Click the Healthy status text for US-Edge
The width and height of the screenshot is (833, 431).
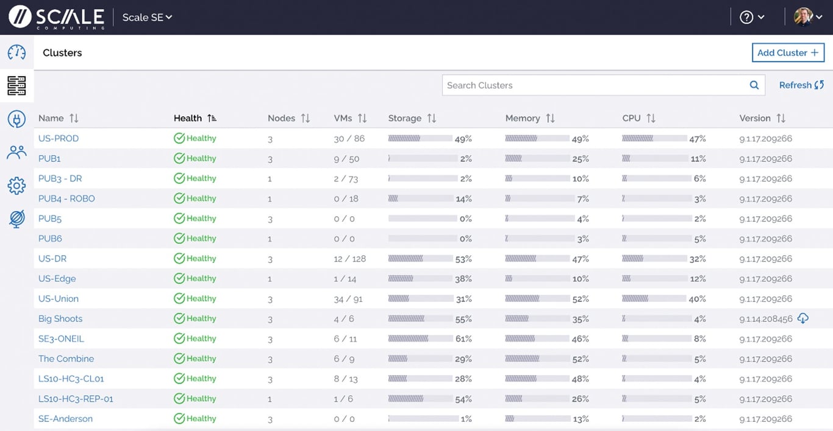coord(201,279)
